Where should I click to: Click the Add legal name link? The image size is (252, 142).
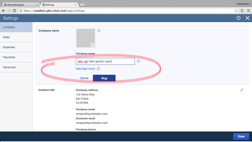click(85, 68)
